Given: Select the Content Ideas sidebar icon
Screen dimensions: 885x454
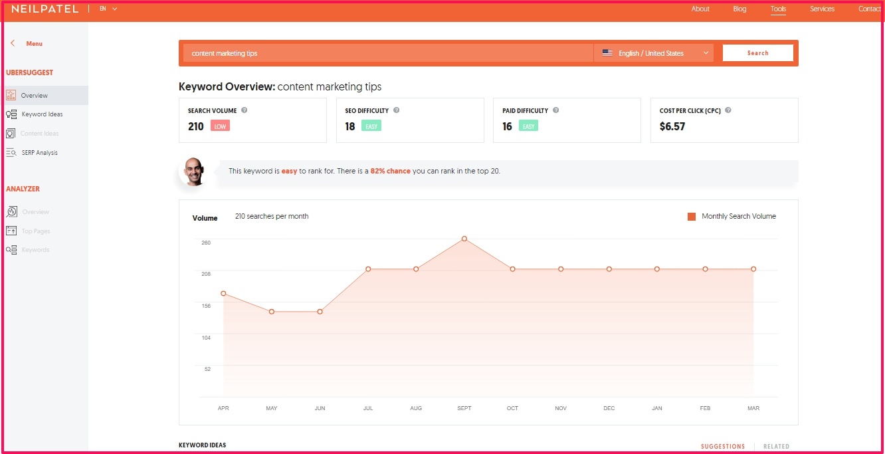Looking at the screenshot, I should [x=11, y=134].
